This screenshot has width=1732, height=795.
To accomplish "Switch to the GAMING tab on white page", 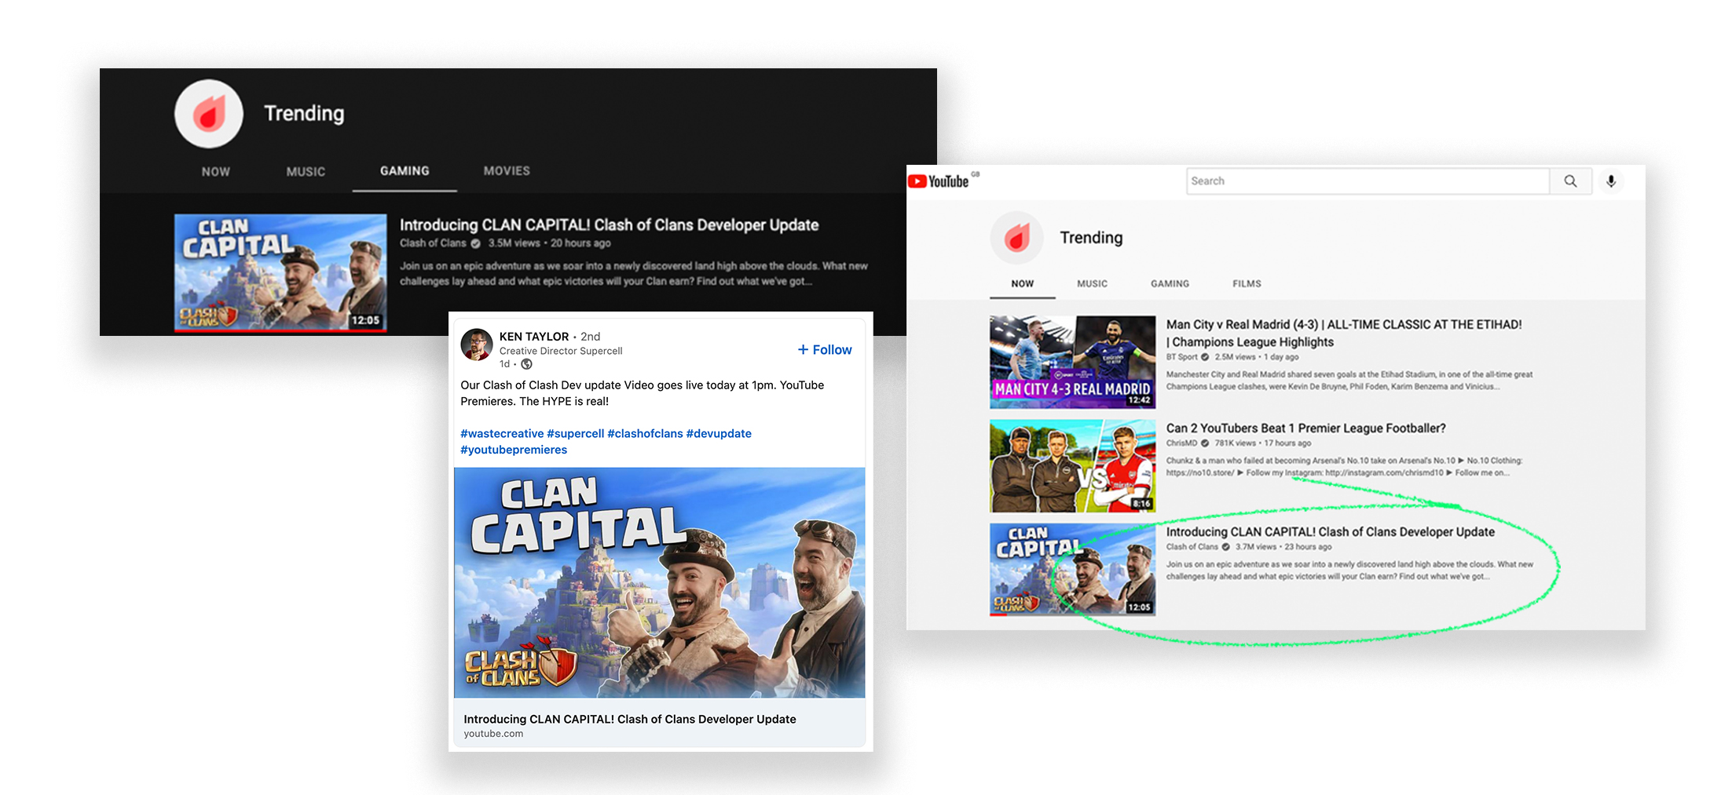I will (1170, 283).
